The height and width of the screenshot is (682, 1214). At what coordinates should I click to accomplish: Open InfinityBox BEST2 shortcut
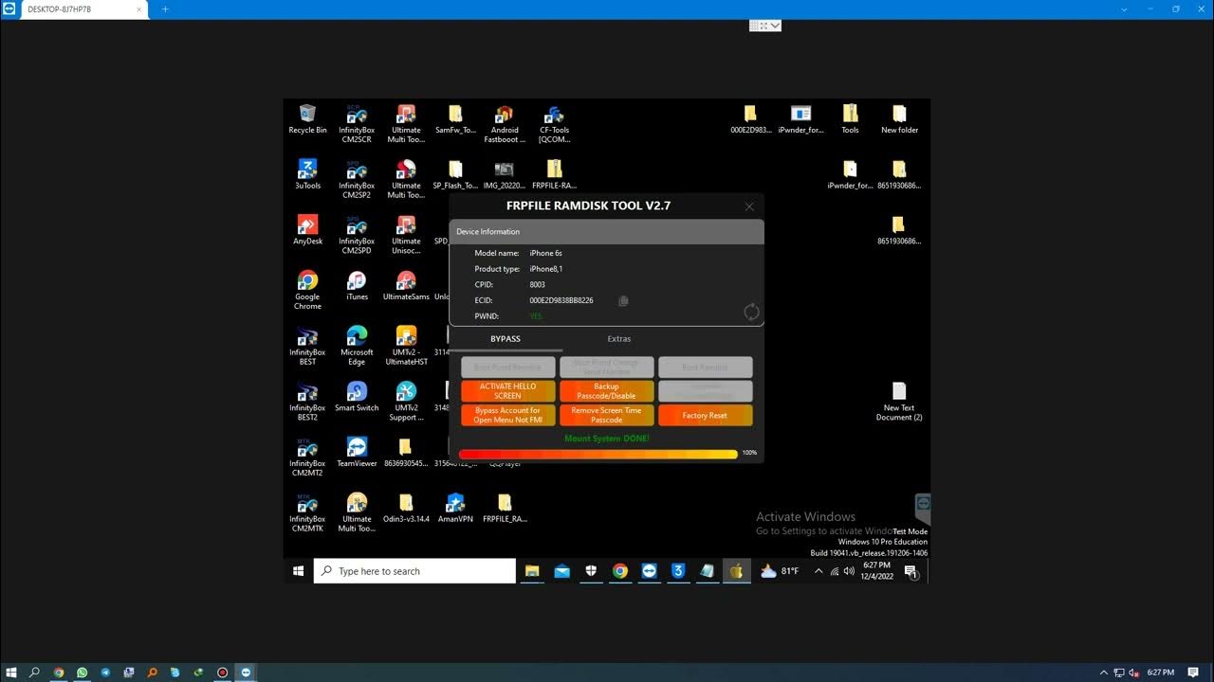coord(307,402)
